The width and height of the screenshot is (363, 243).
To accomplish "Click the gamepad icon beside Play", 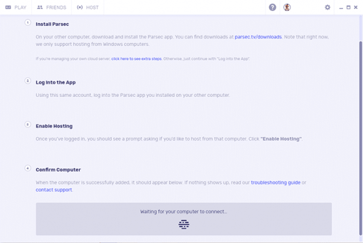I will pyautogui.click(x=8, y=7).
